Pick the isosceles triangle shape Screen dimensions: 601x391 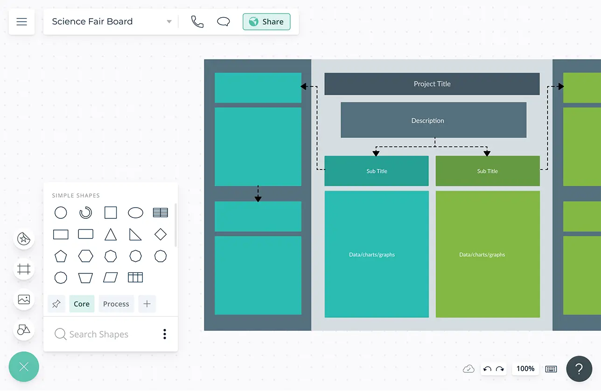(111, 234)
